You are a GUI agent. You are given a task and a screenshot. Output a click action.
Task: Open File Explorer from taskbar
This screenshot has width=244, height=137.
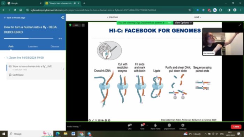click(66, 134)
